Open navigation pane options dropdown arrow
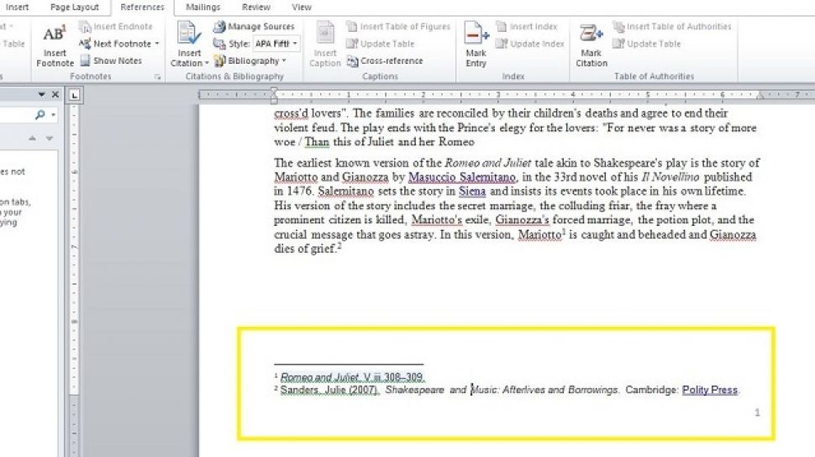This screenshot has height=457, width=815. (41, 95)
